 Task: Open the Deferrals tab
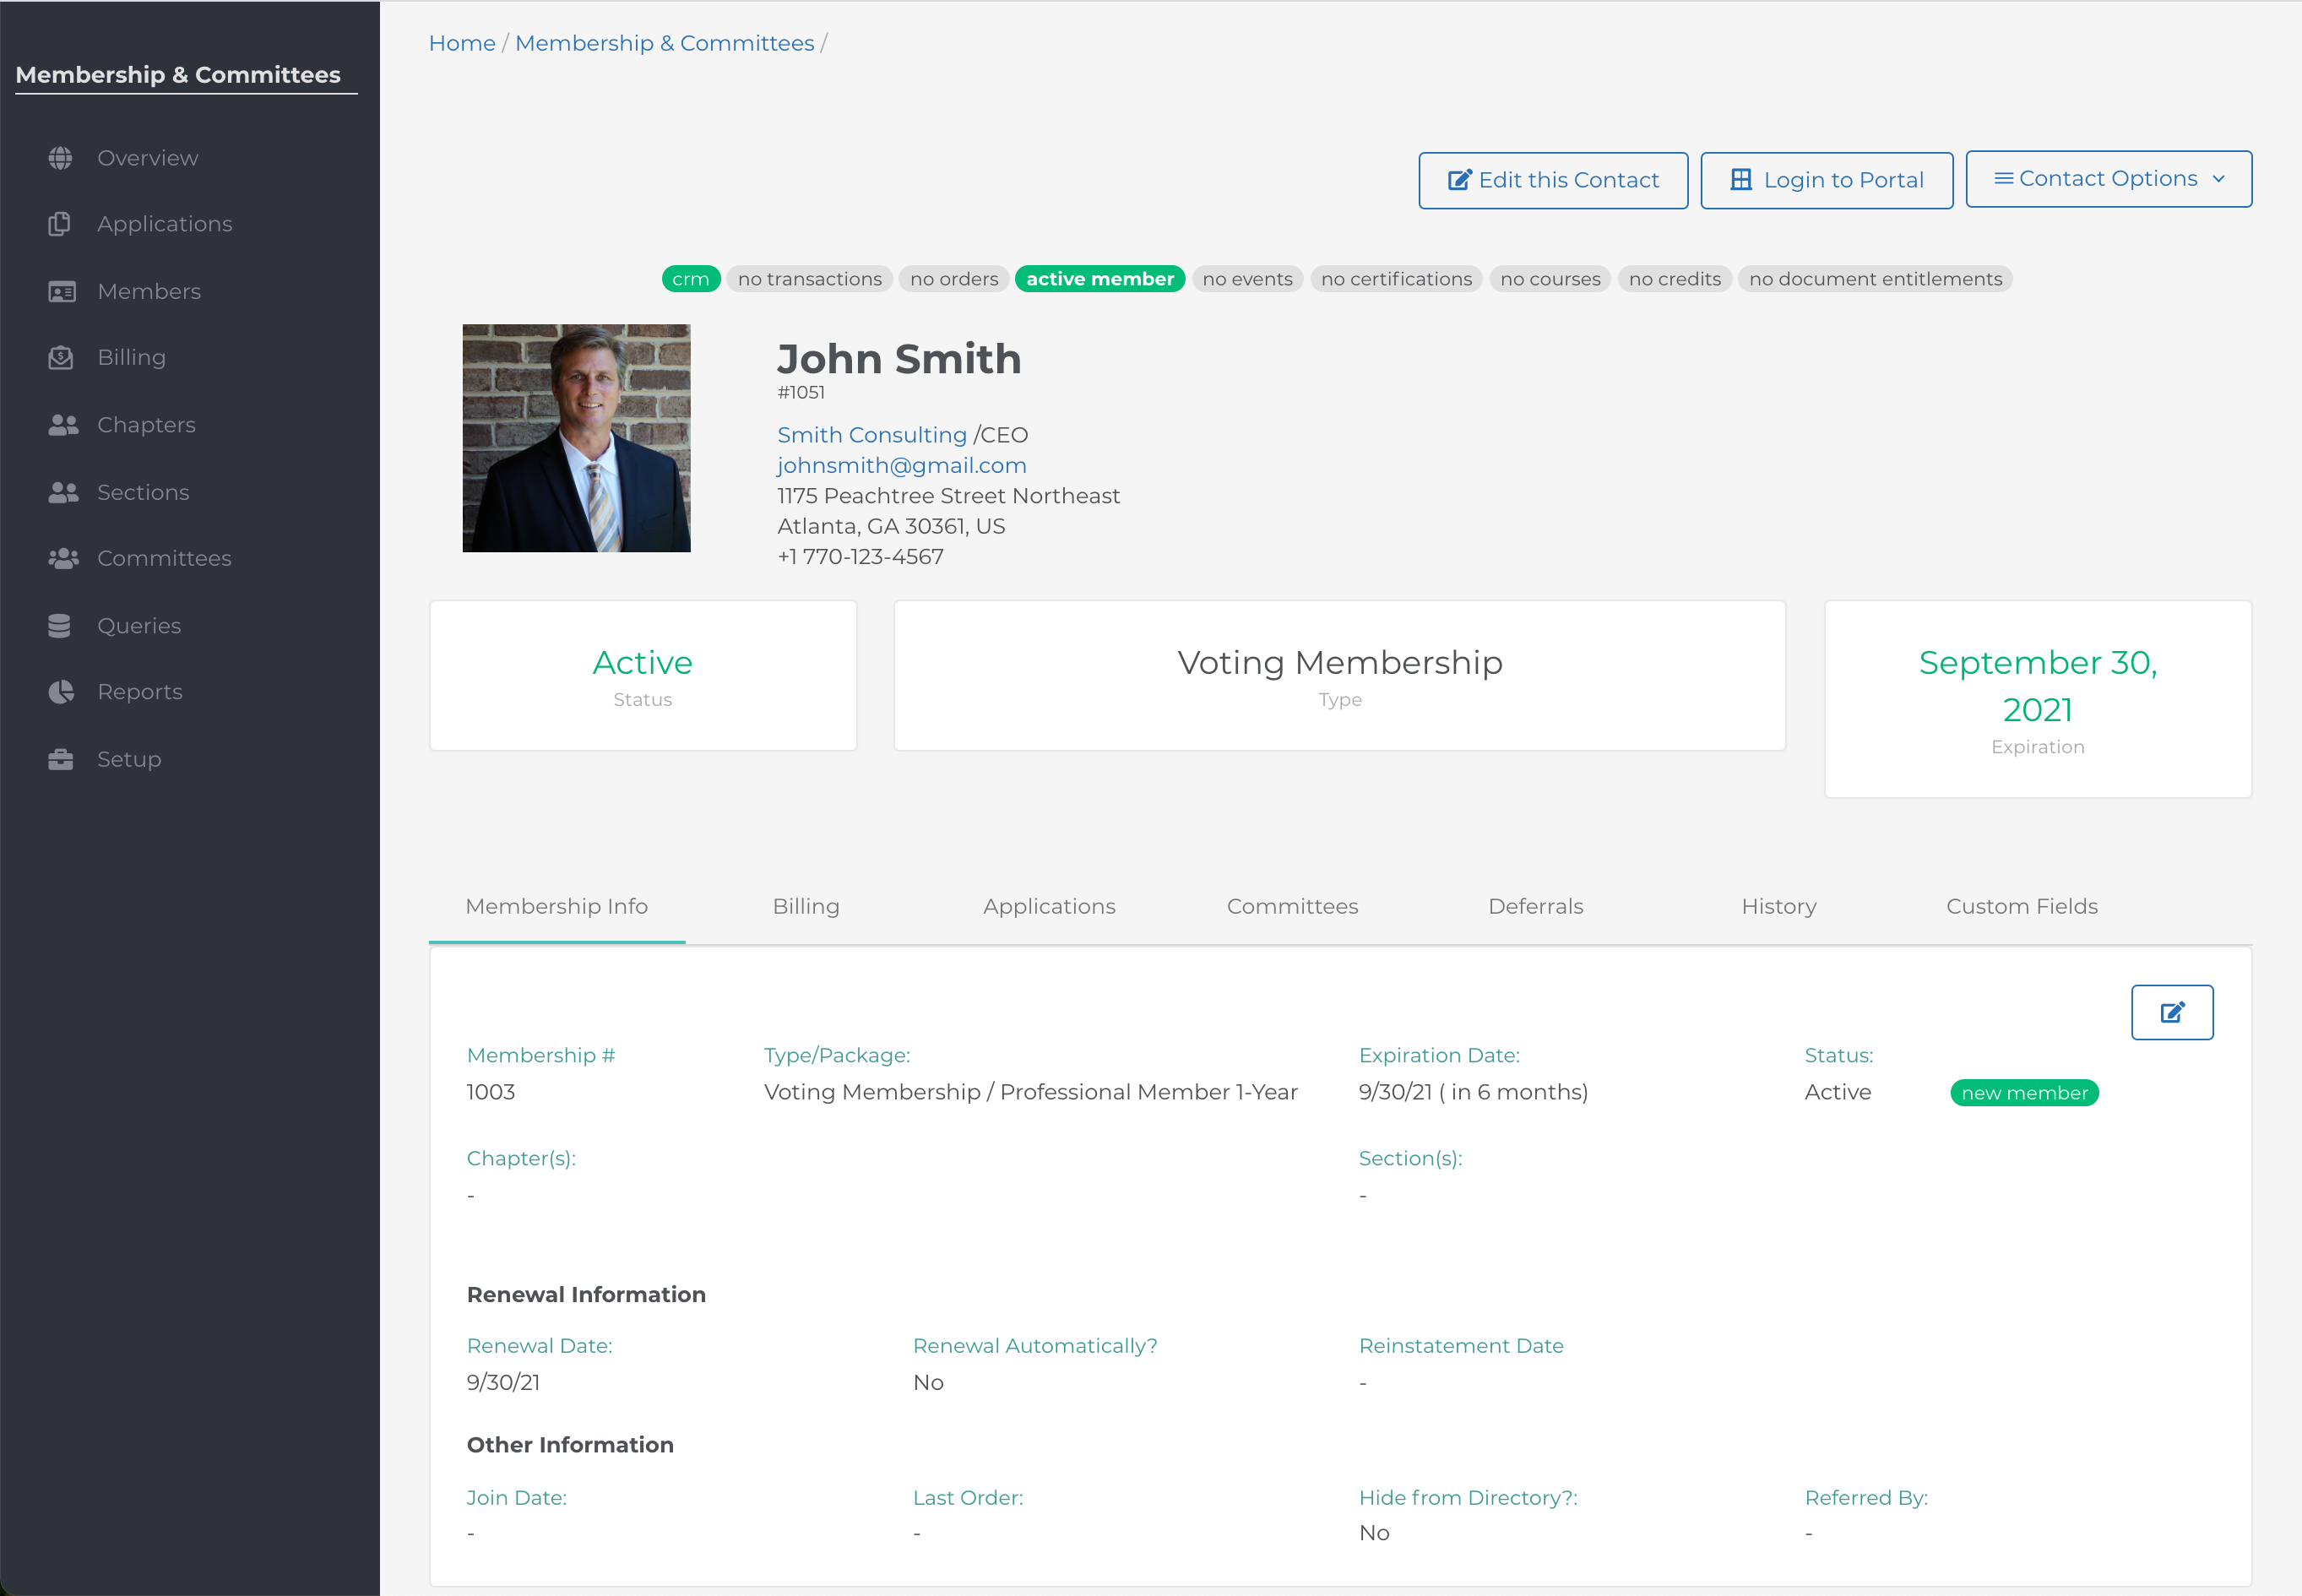click(1535, 906)
